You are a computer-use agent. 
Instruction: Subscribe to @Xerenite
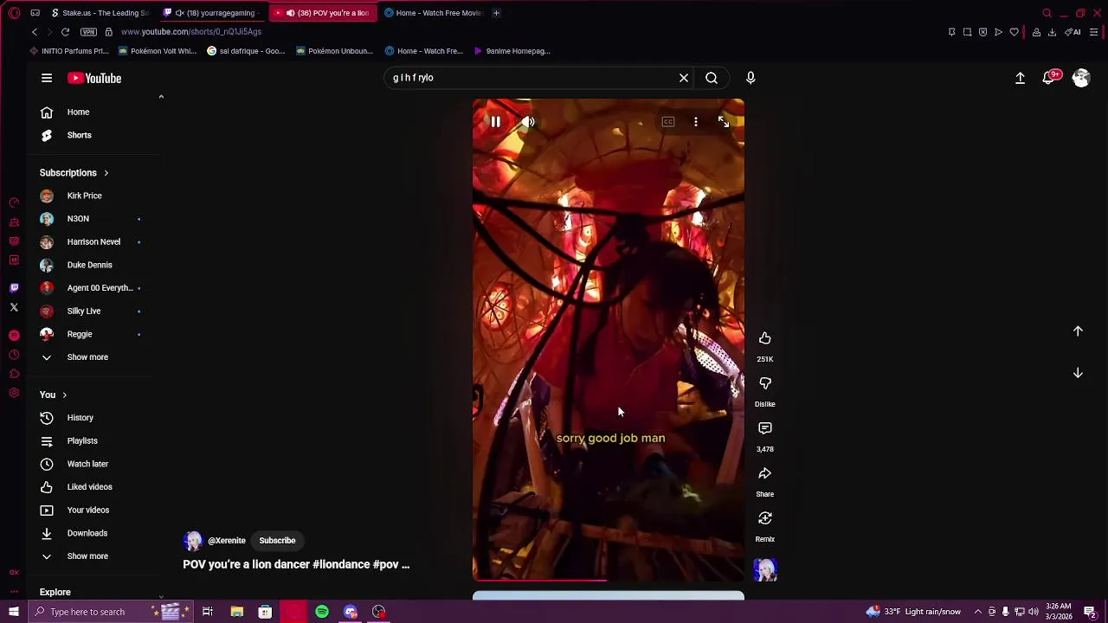(277, 541)
